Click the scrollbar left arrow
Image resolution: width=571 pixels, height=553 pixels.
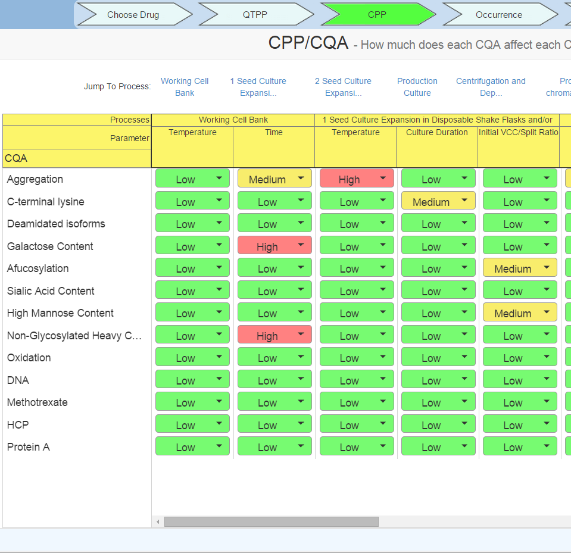click(158, 522)
